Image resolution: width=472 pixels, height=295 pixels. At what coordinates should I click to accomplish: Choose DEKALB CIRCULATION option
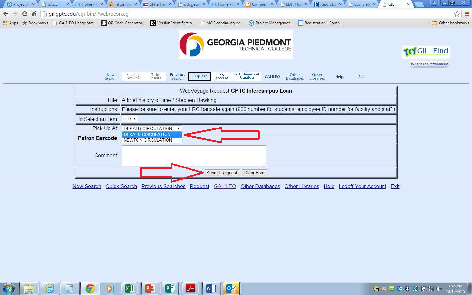(152, 134)
